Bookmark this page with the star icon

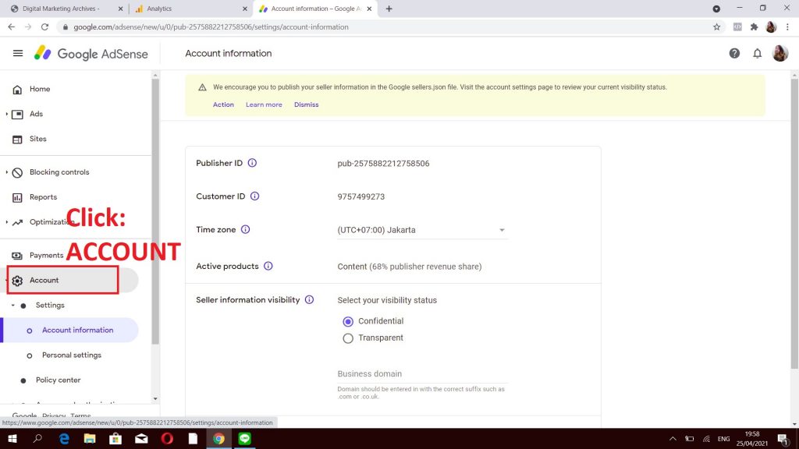[716, 27]
